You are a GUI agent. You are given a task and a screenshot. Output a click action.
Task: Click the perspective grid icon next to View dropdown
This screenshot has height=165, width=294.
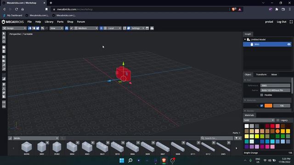pyautogui.click(x=67, y=28)
